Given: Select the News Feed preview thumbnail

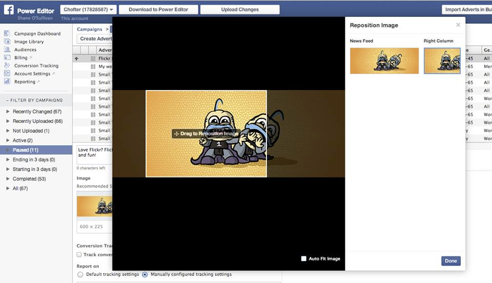Looking at the screenshot, I should click(384, 61).
